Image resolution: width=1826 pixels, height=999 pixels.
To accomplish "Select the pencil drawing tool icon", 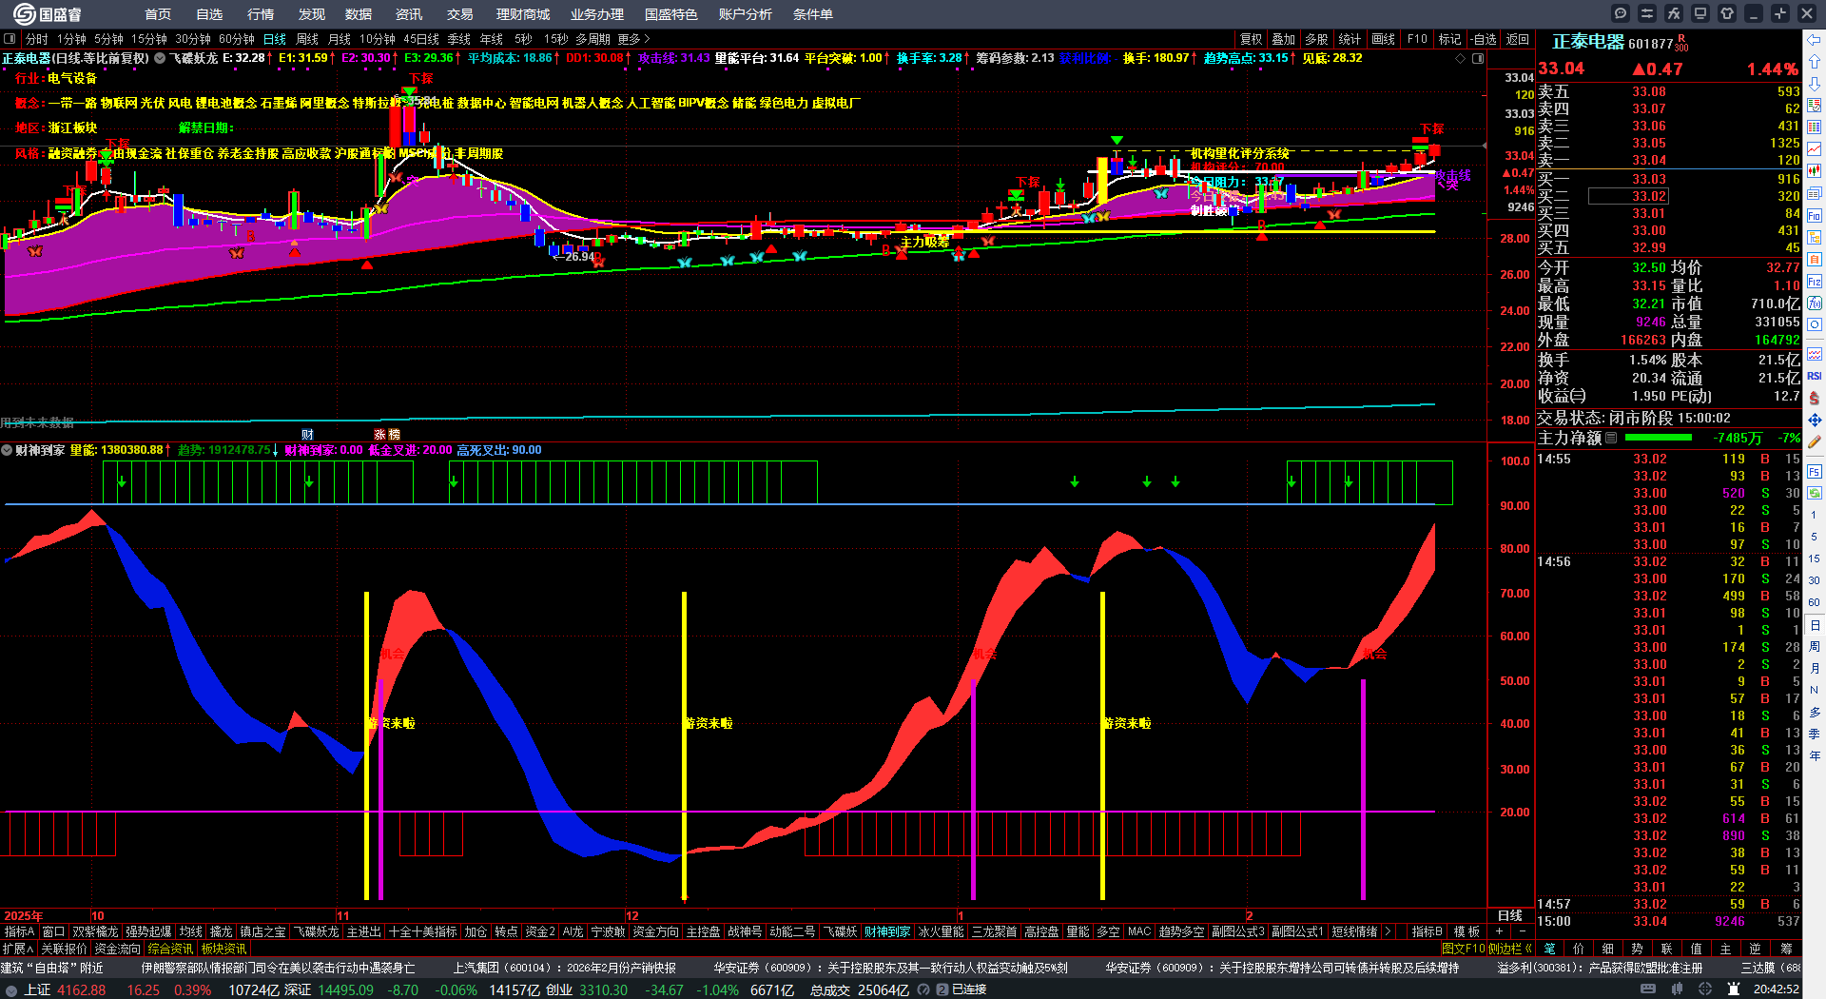I will coord(1815,441).
